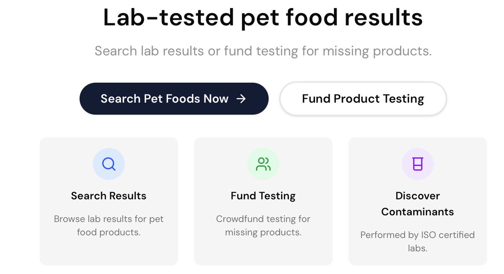This screenshot has width=504, height=274.
Task: Click the light green circle behind people icon
Action: 263,163
